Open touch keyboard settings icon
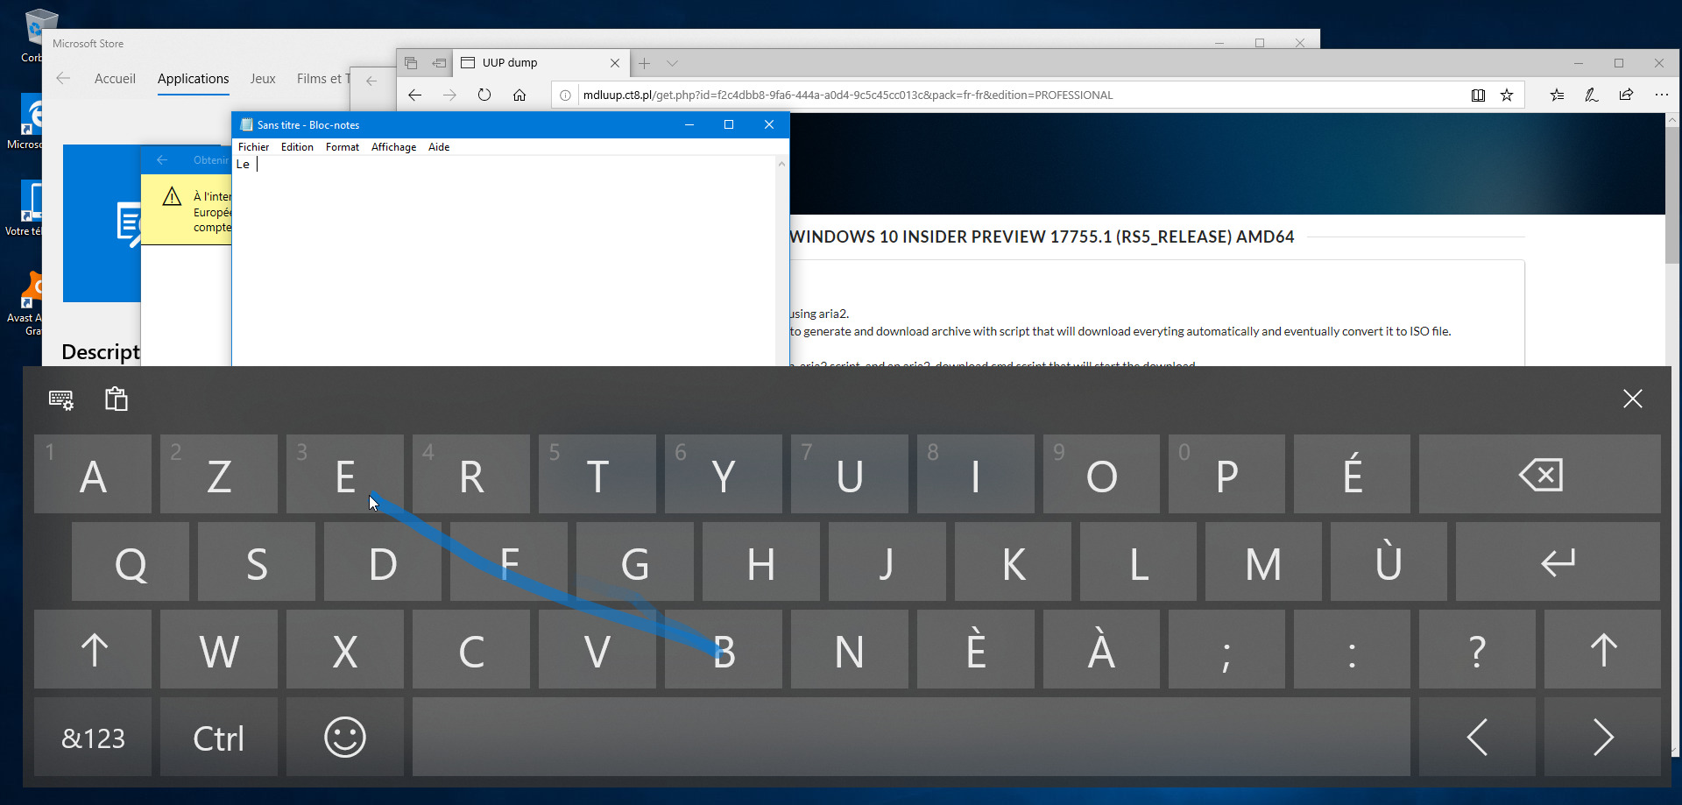The image size is (1682, 805). tap(61, 399)
